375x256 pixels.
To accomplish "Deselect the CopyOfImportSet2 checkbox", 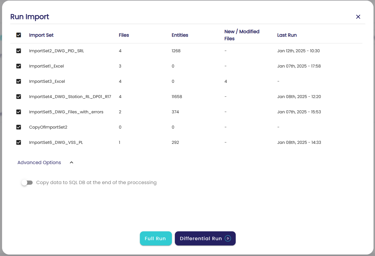I will coord(19,127).
